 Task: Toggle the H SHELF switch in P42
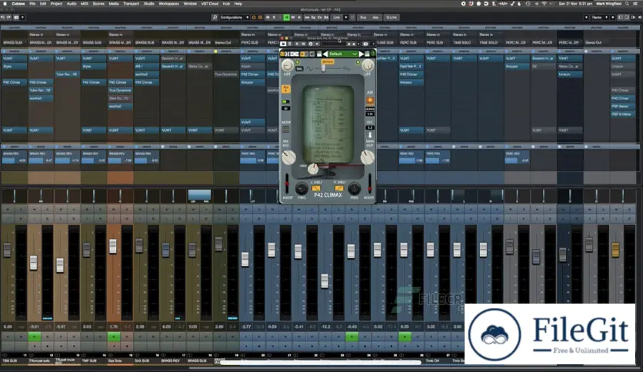pos(338,188)
